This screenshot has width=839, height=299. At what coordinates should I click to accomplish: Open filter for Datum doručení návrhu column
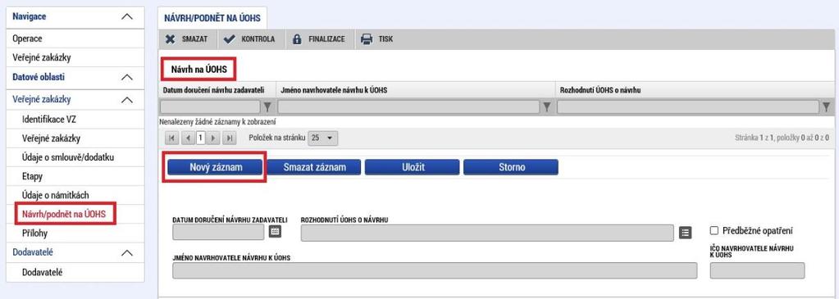(x=268, y=107)
